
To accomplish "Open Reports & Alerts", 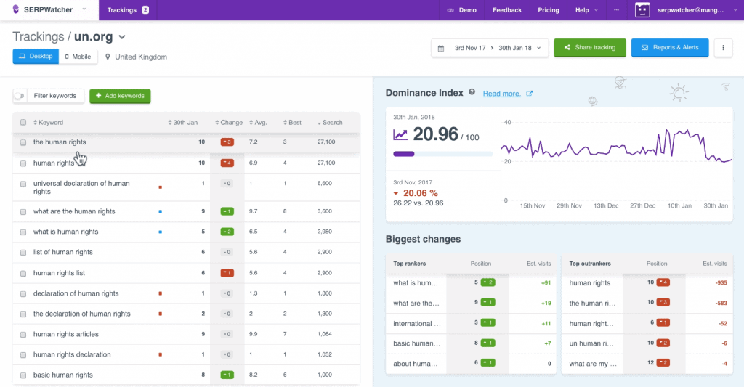I will pos(669,47).
